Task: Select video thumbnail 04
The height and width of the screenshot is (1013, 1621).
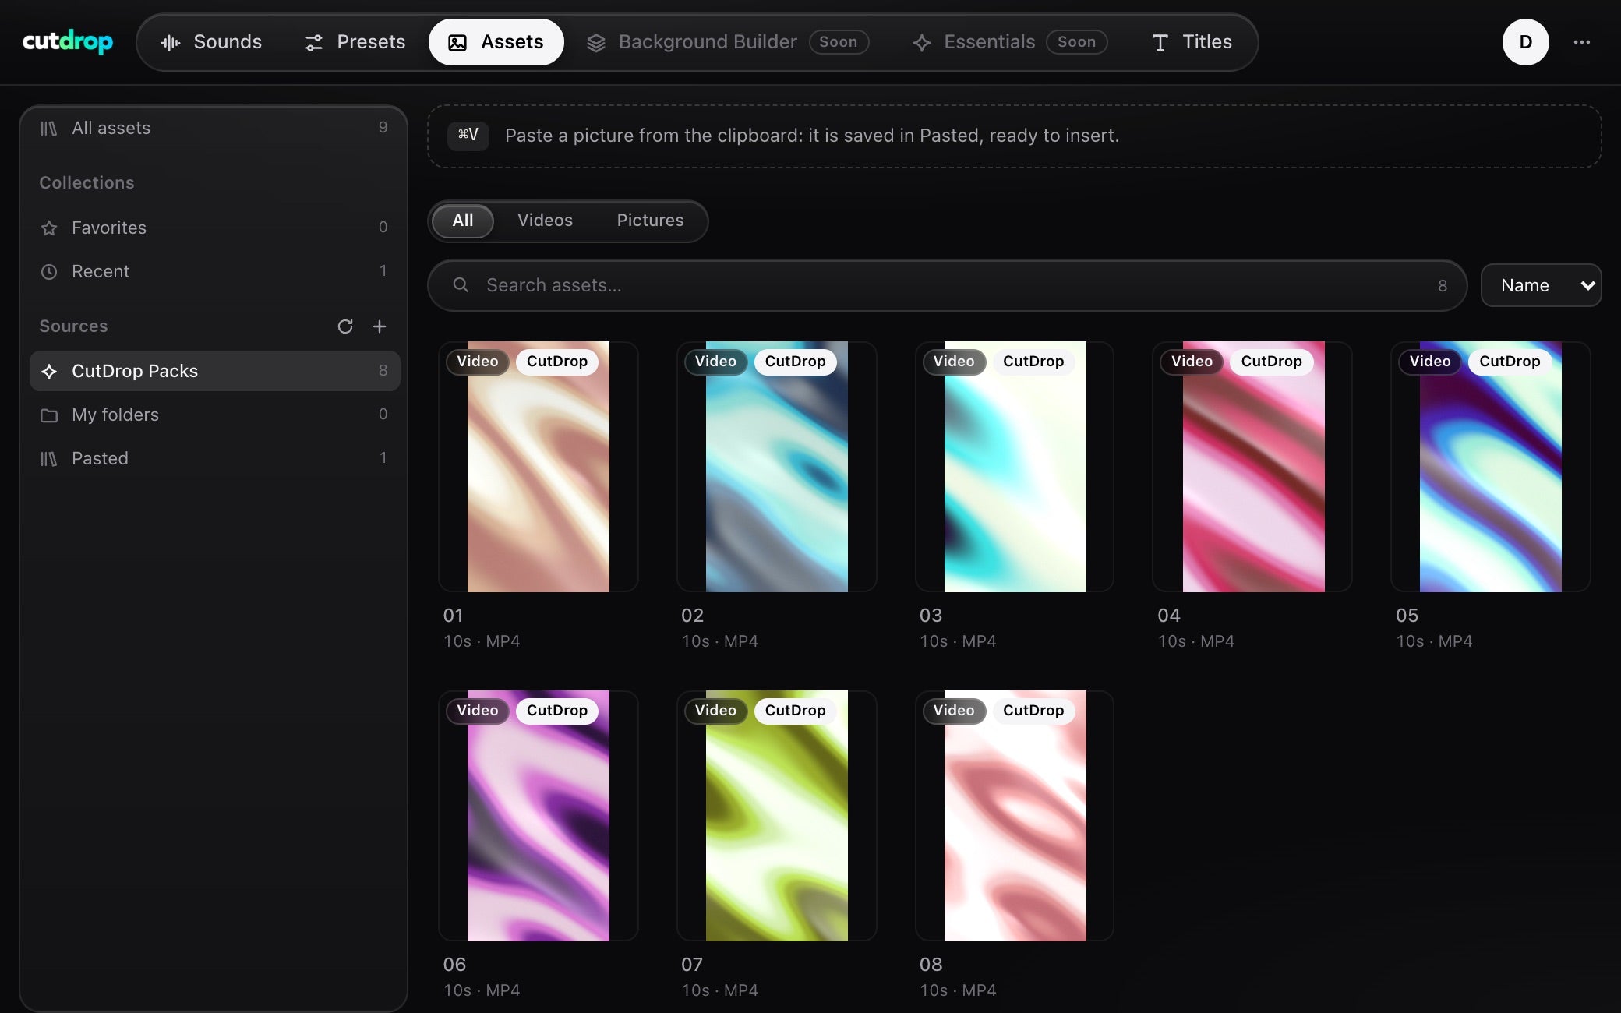Action: pos(1252,467)
